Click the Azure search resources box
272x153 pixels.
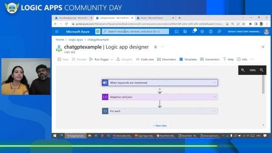(136, 31)
